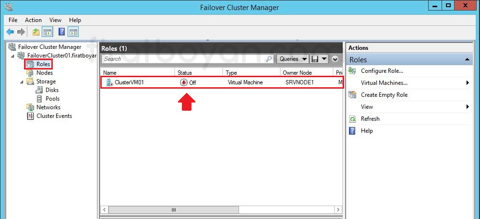The height and width of the screenshot is (219, 480).
Task: Sort by the Name column header
Action: coord(138,73)
